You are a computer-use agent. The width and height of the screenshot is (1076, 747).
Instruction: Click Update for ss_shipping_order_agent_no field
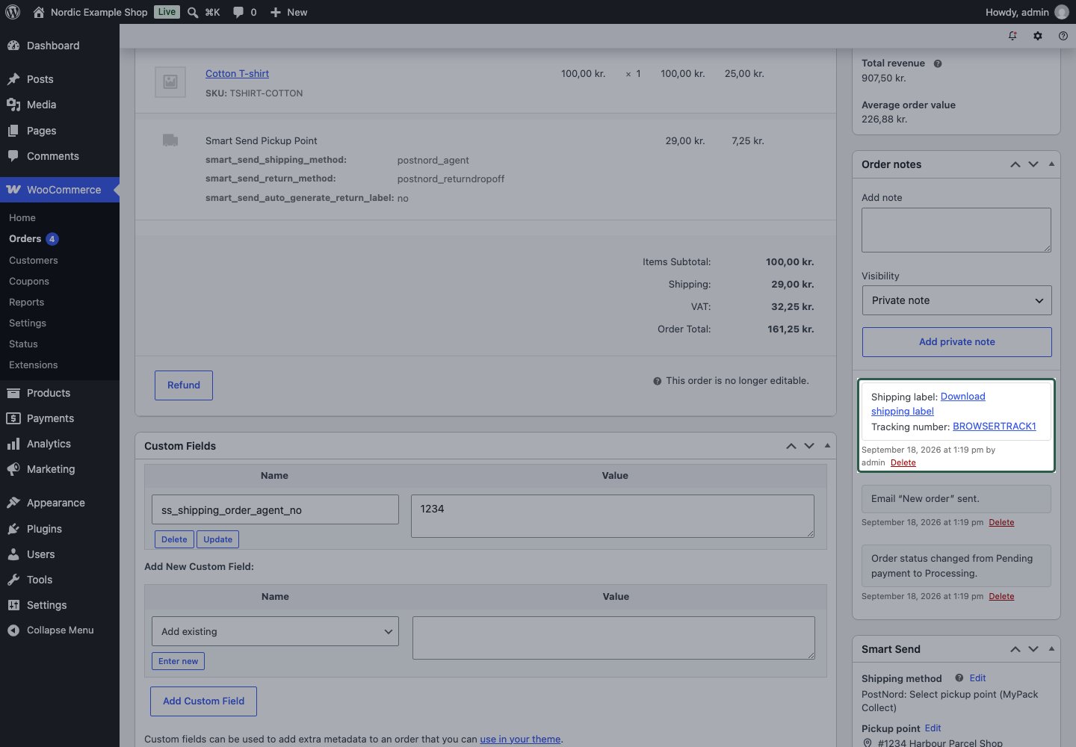(218, 539)
